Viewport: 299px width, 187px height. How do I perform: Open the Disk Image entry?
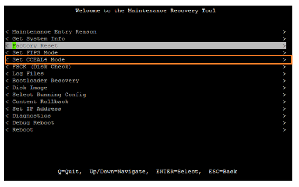click(x=146, y=88)
